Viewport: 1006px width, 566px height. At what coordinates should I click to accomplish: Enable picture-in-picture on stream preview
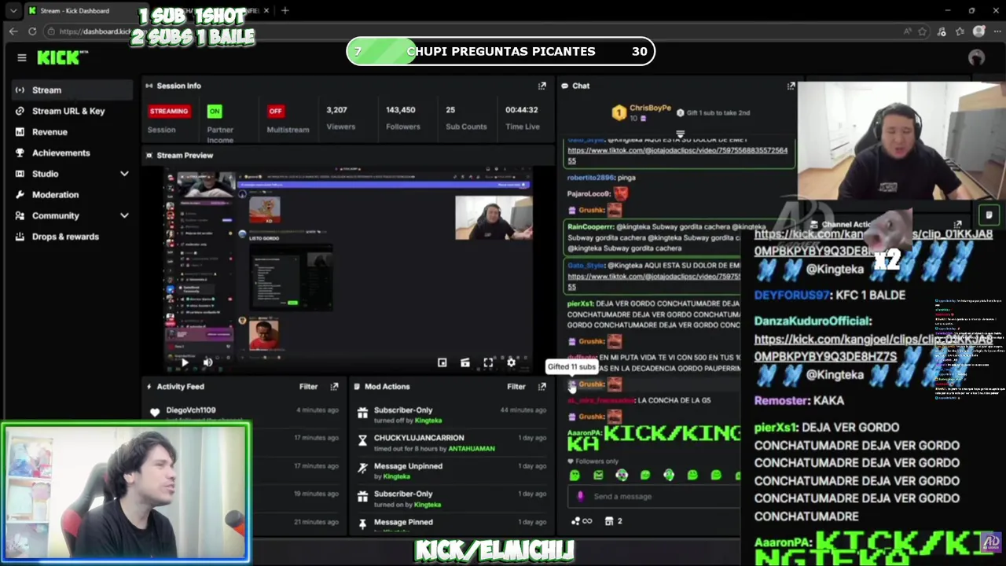[442, 362]
